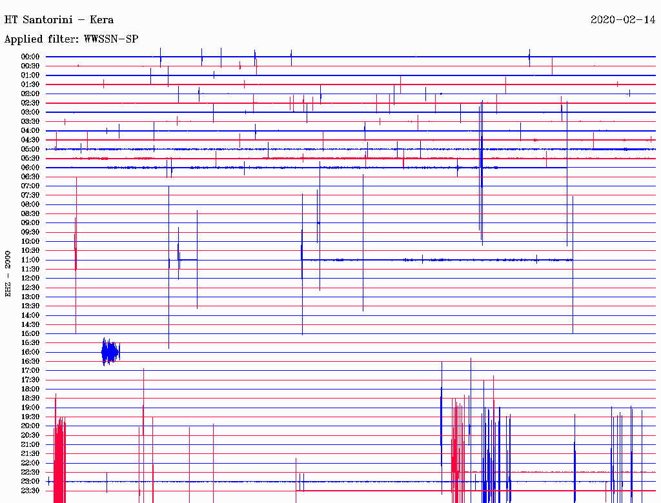
Task: Select the 20:30 time label
Action: click(30, 435)
